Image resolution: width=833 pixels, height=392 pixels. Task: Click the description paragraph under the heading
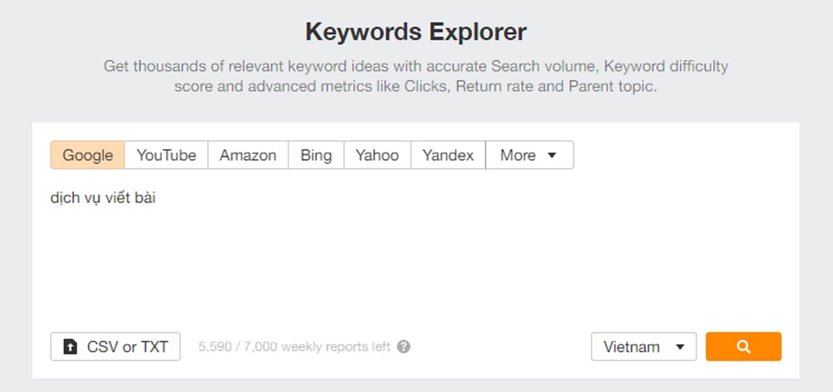point(416,76)
